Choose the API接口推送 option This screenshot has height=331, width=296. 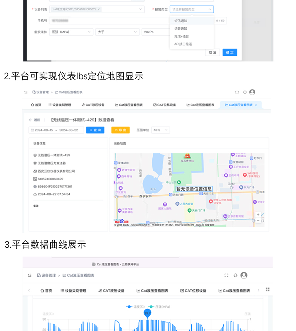click(x=183, y=44)
